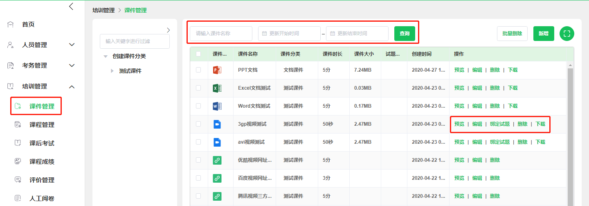Click the Excel icon of Excel文档测试
Screen dimensions: 589x206
click(217, 88)
